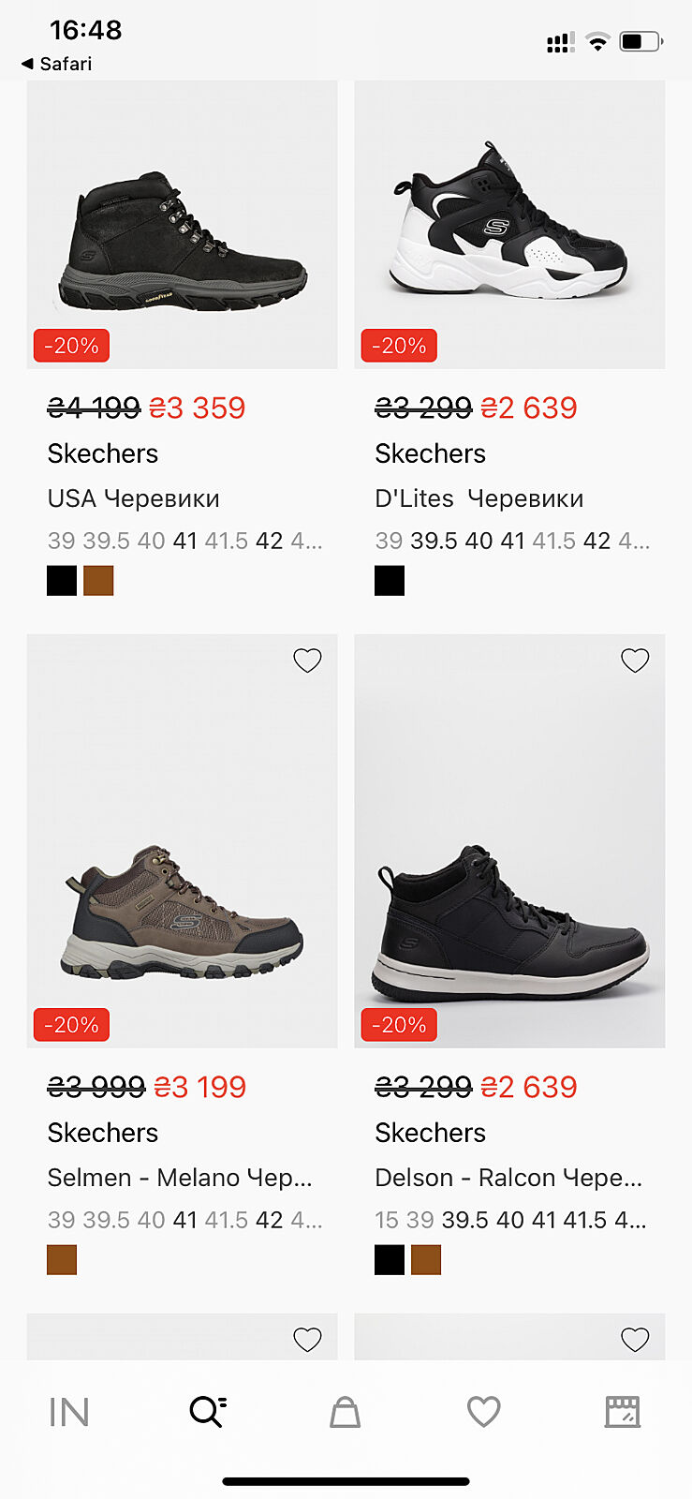
Task: Tap the Delson - Ralcon product title
Action: (508, 1178)
